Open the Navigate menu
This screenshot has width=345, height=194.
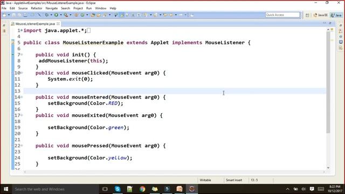pos(52,8)
